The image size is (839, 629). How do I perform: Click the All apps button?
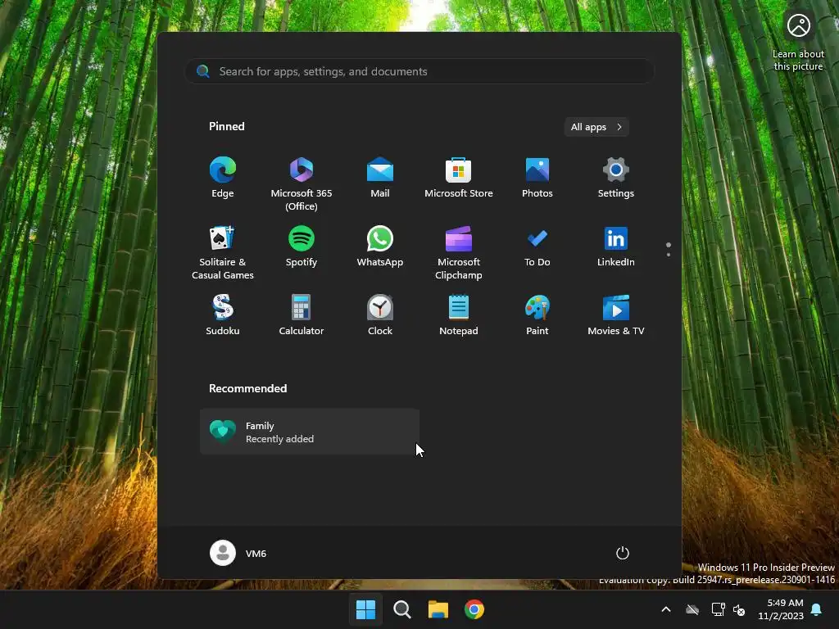point(596,127)
